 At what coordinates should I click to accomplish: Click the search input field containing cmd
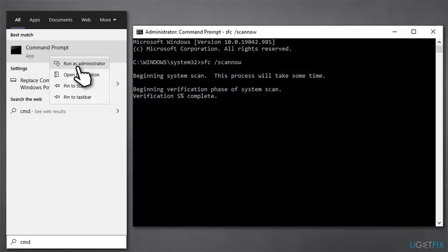pyautogui.click(x=67, y=242)
